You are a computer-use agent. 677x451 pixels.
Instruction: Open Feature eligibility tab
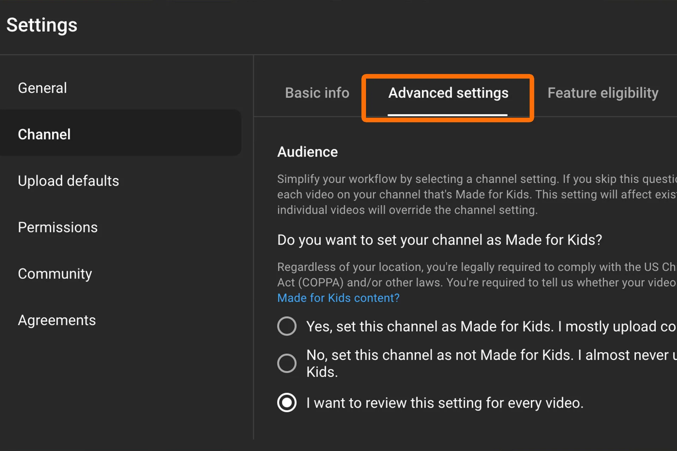coord(603,93)
